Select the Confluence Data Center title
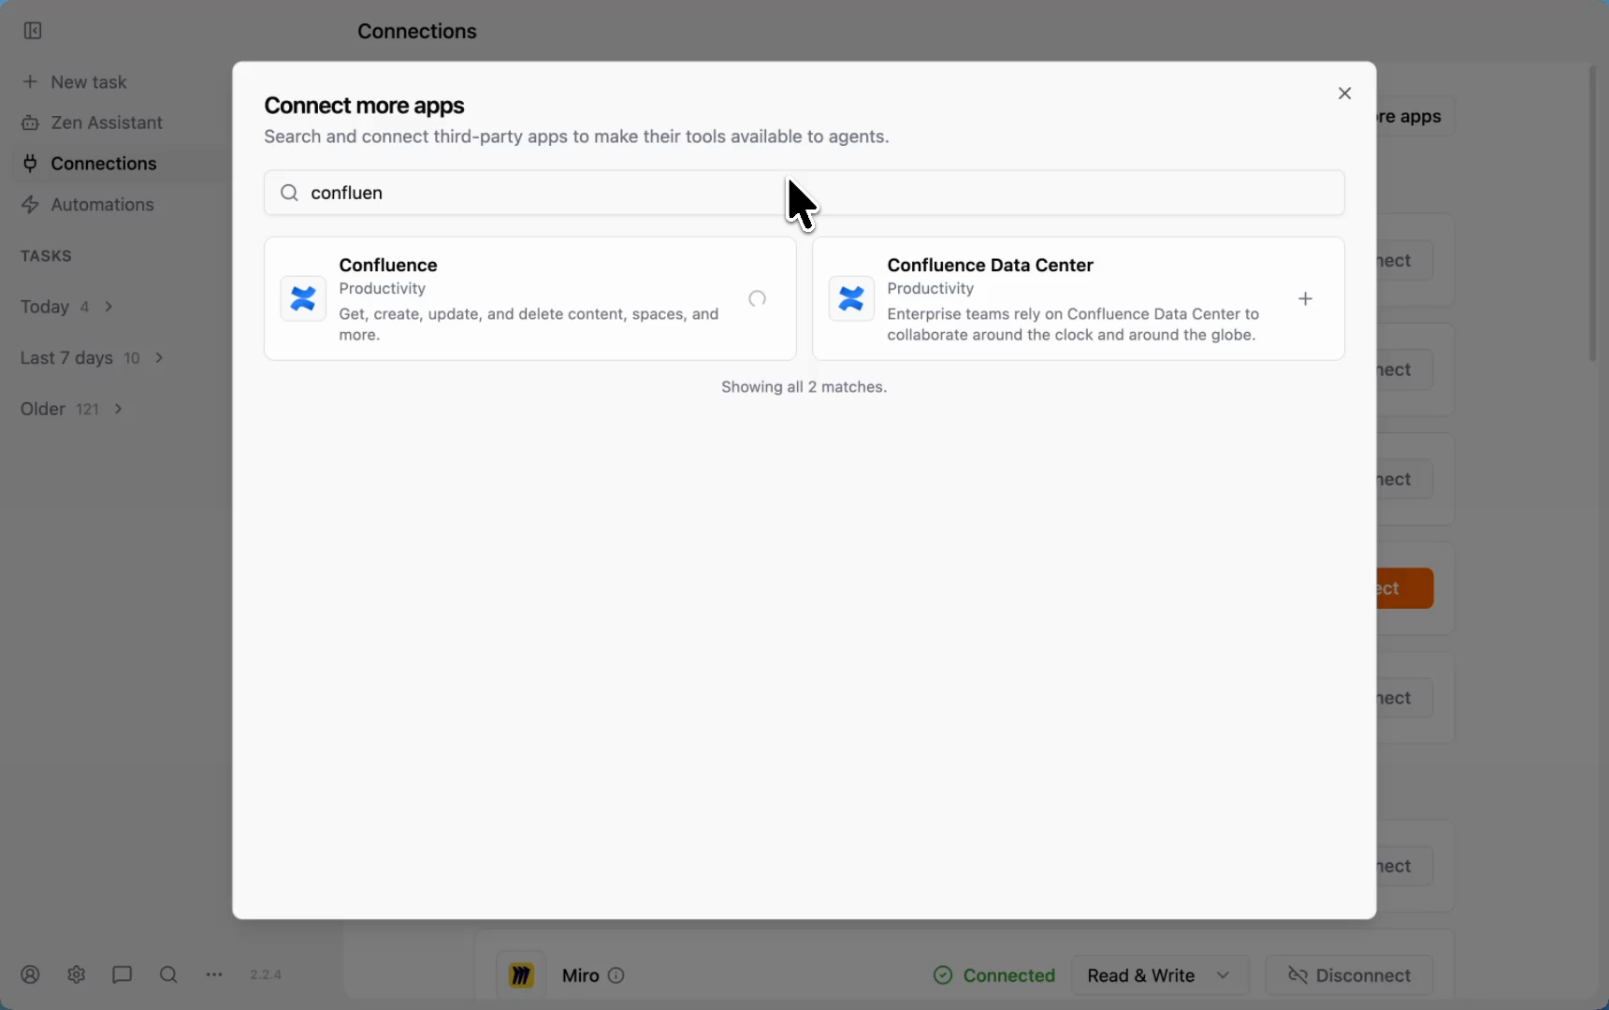This screenshot has width=1609, height=1010. pos(990,265)
